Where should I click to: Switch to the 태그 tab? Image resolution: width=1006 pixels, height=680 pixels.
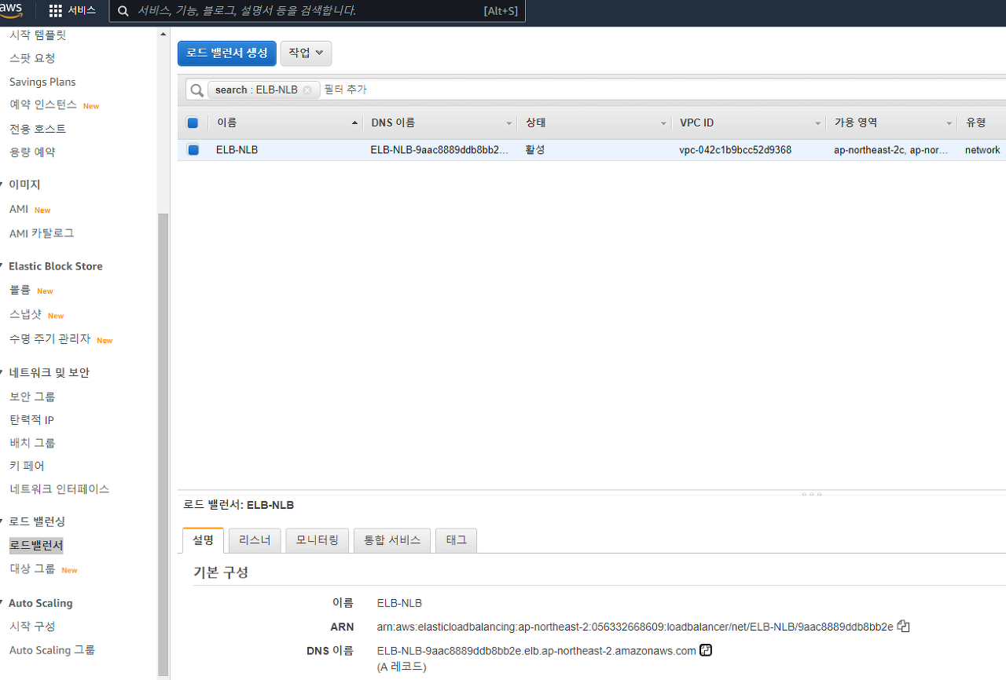[456, 540]
